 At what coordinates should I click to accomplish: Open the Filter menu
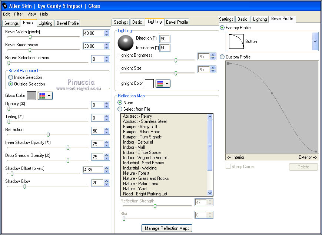pyautogui.click(x=19, y=14)
